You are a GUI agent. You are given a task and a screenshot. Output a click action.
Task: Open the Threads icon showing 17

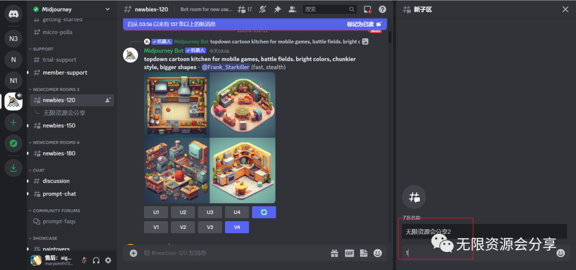tap(245, 10)
